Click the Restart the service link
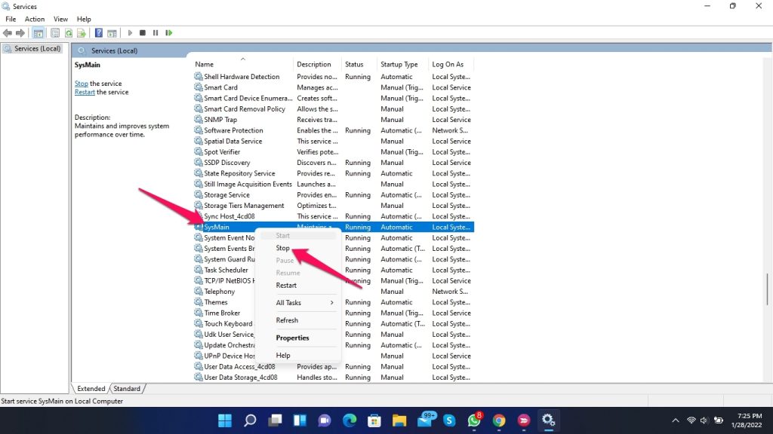 pyautogui.click(x=85, y=92)
